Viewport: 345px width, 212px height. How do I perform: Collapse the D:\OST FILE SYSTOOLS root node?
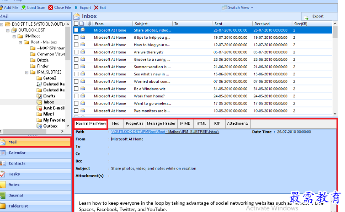(1, 24)
